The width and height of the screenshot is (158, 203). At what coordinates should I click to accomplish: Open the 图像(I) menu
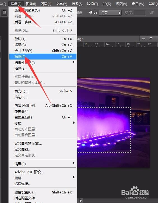[31, 4]
